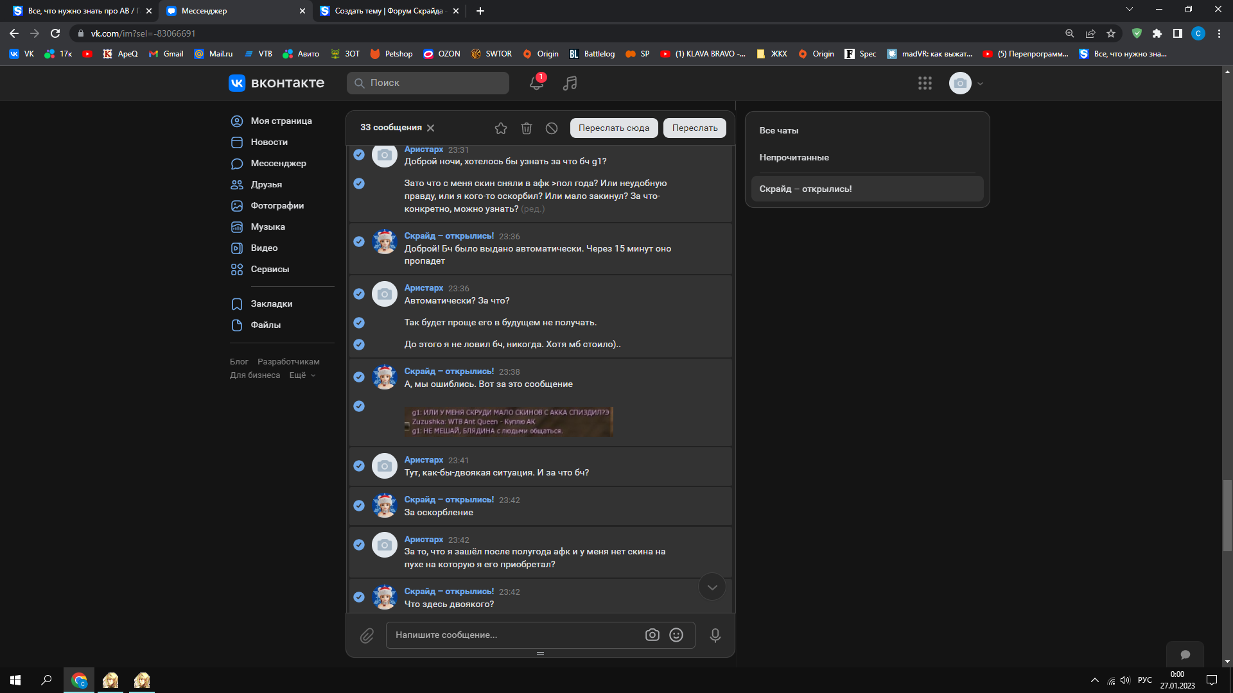
Task: Click the microphone voice message icon
Action: [715, 635]
